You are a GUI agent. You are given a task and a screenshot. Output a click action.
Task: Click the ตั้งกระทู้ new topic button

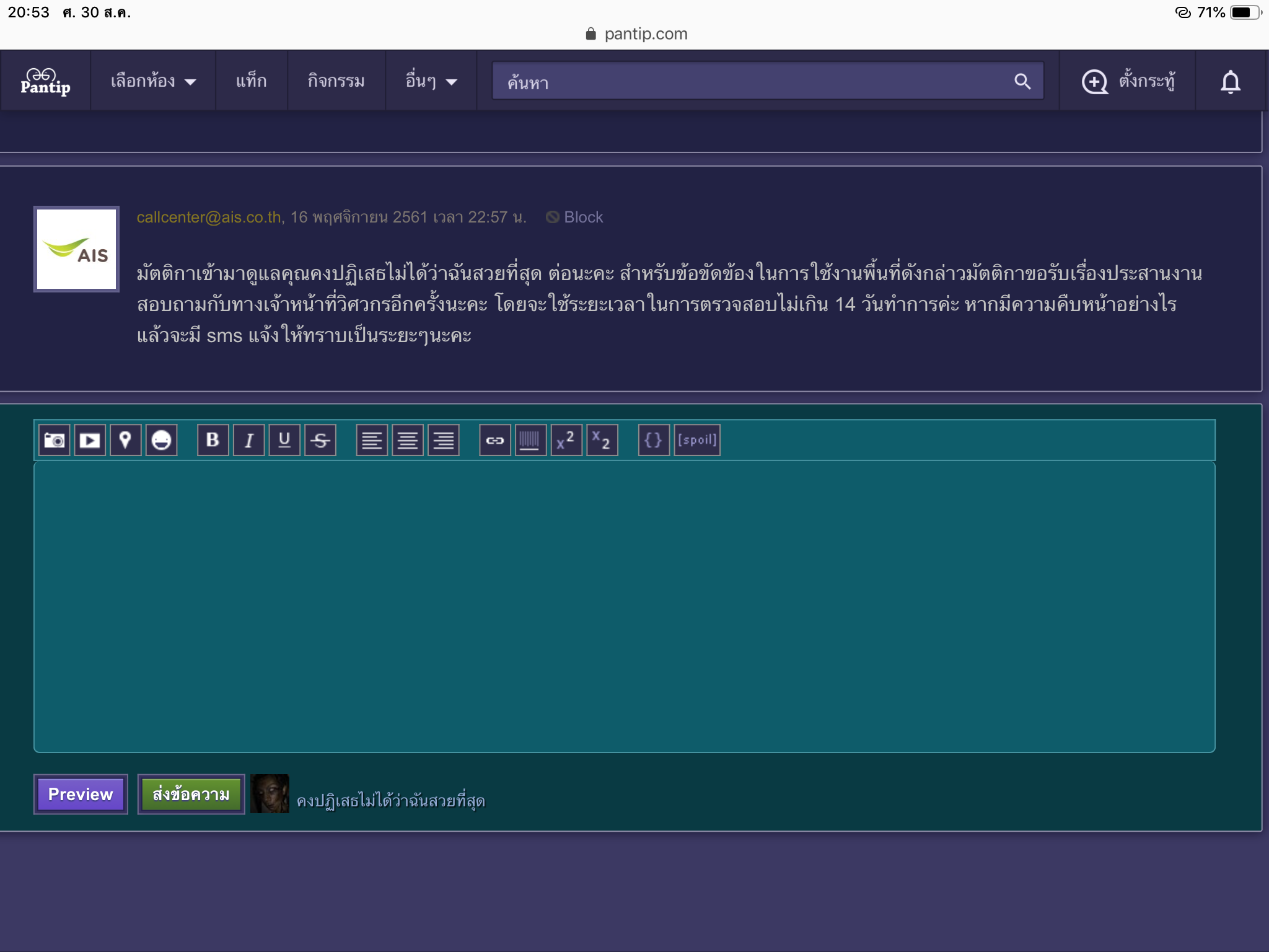(x=1128, y=81)
